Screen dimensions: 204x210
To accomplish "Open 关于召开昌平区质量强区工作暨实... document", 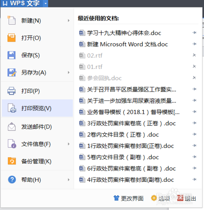I will pos(138,89).
